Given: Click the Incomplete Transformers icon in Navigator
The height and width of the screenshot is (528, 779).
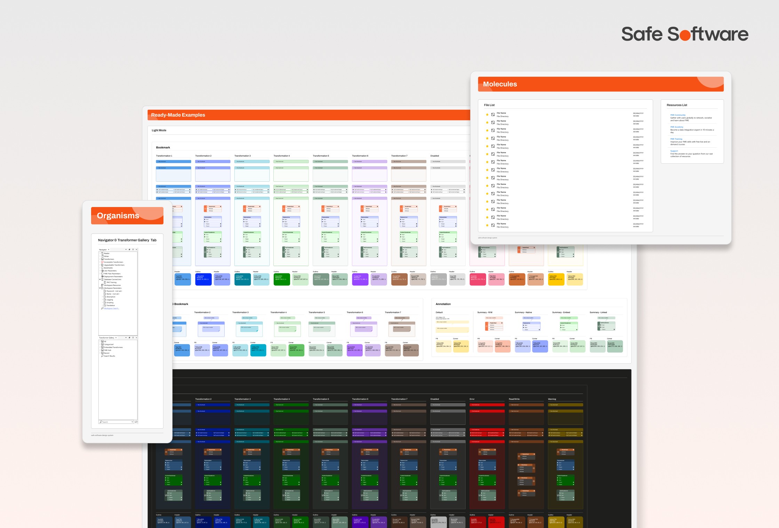Looking at the screenshot, I should [102, 262].
